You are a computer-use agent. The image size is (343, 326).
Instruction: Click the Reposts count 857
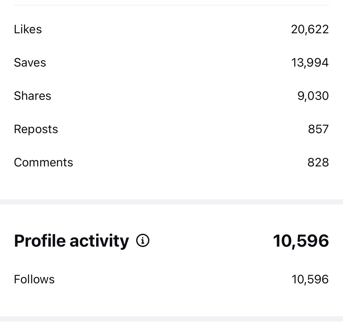pos(318,129)
